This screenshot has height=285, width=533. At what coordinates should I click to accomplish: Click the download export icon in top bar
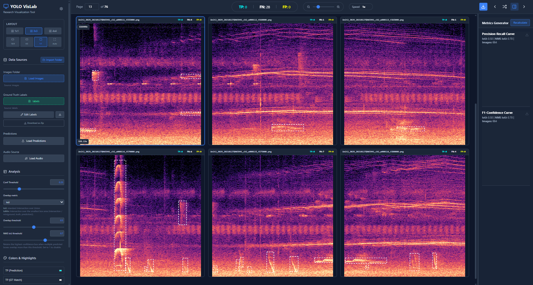(483, 7)
